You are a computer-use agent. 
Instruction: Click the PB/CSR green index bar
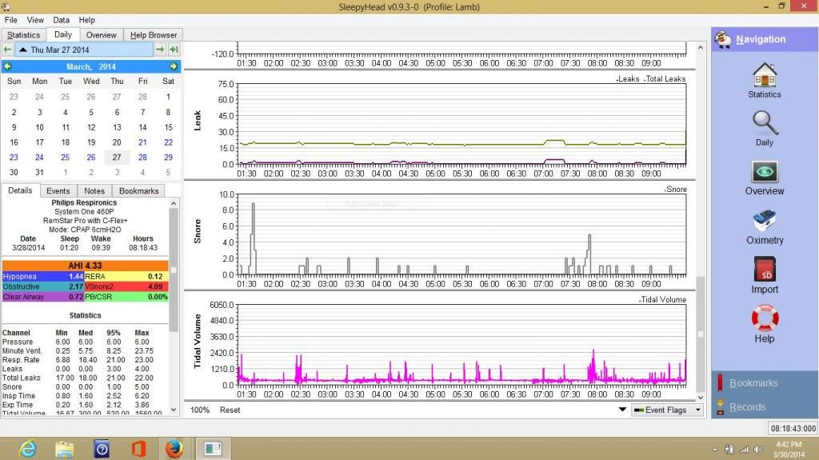tap(126, 296)
